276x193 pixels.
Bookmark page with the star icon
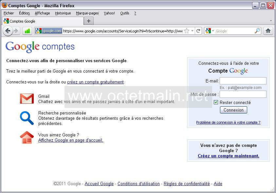coord(187,31)
